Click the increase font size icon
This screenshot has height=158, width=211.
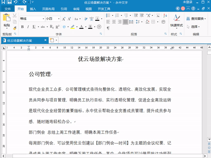point(64,19)
